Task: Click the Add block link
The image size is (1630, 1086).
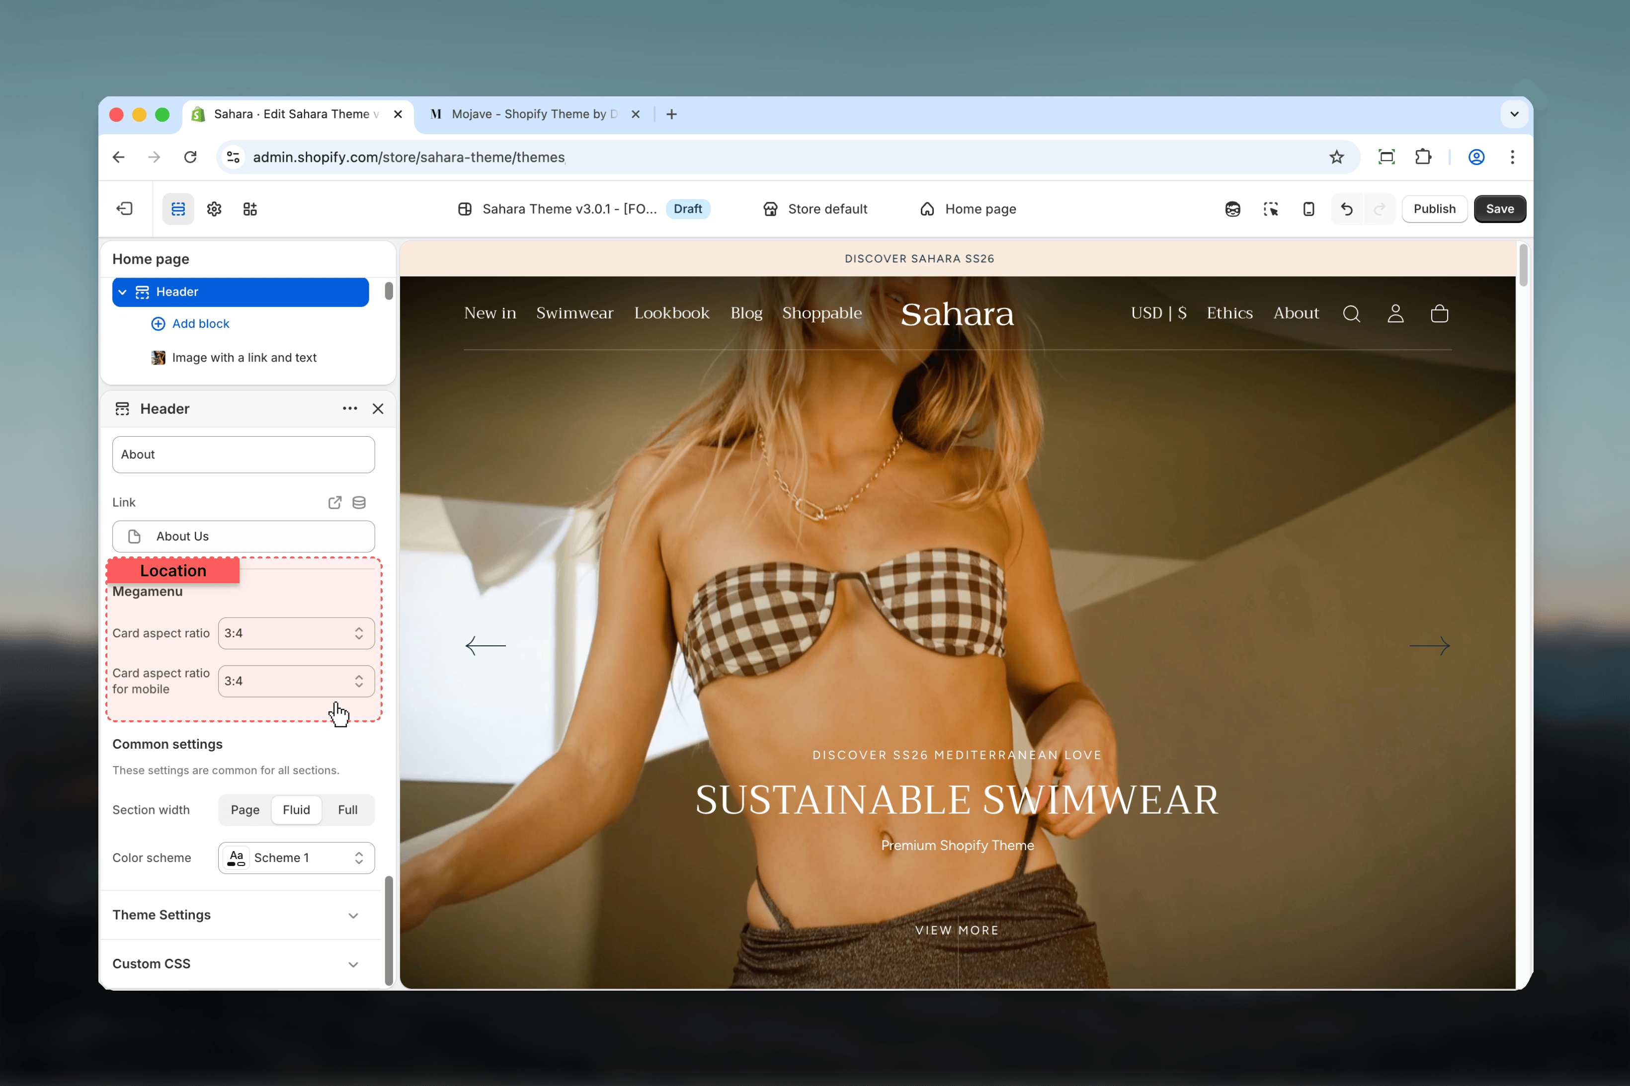Action: [190, 323]
